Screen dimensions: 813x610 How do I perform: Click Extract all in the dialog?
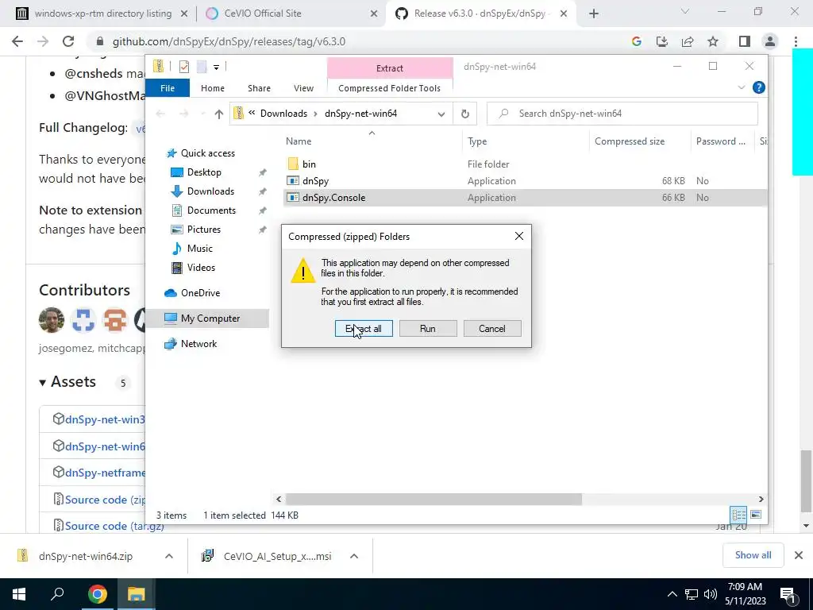(364, 328)
